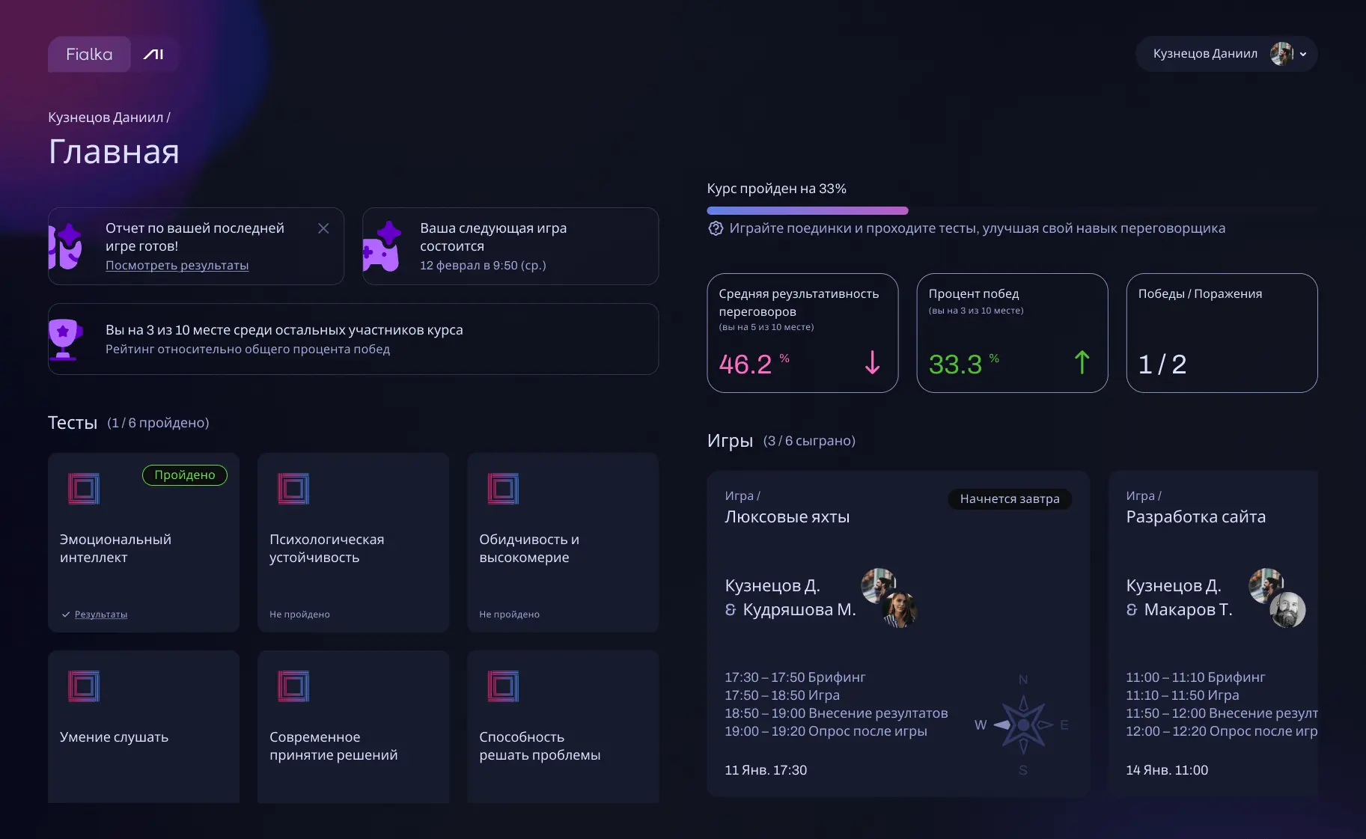Click the 14 Янв. 11:00 game date

click(1167, 770)
